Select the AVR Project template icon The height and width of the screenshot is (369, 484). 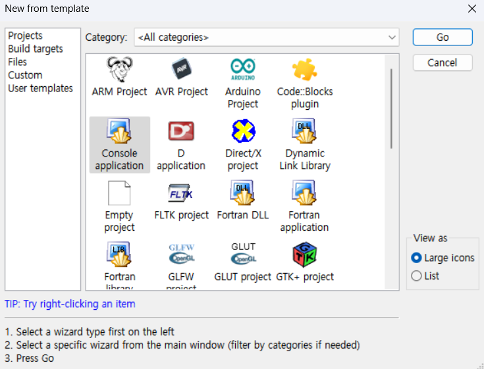(x=182, y=69)
